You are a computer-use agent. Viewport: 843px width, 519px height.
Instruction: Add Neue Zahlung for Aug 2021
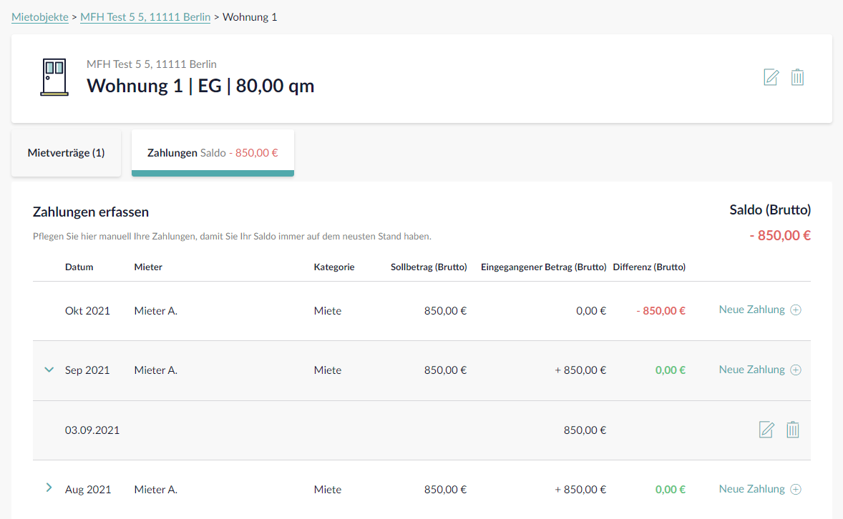751,489
